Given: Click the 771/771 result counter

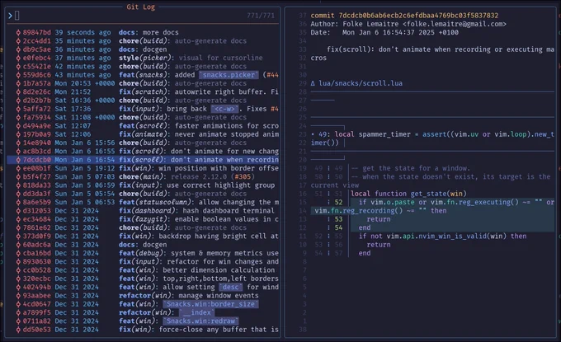Looking at the screenshot, I should coord(261,16).
